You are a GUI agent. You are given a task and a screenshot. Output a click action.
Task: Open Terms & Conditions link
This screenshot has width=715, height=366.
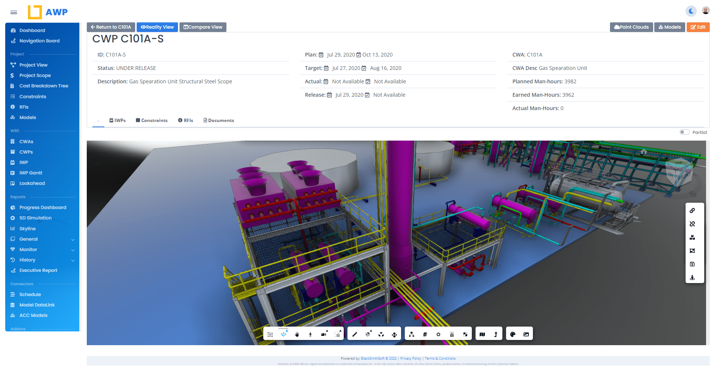pos(440,359)
